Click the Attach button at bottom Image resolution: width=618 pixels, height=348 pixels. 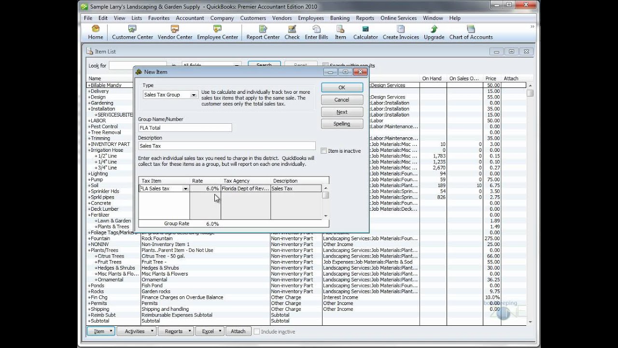(238, 331)
